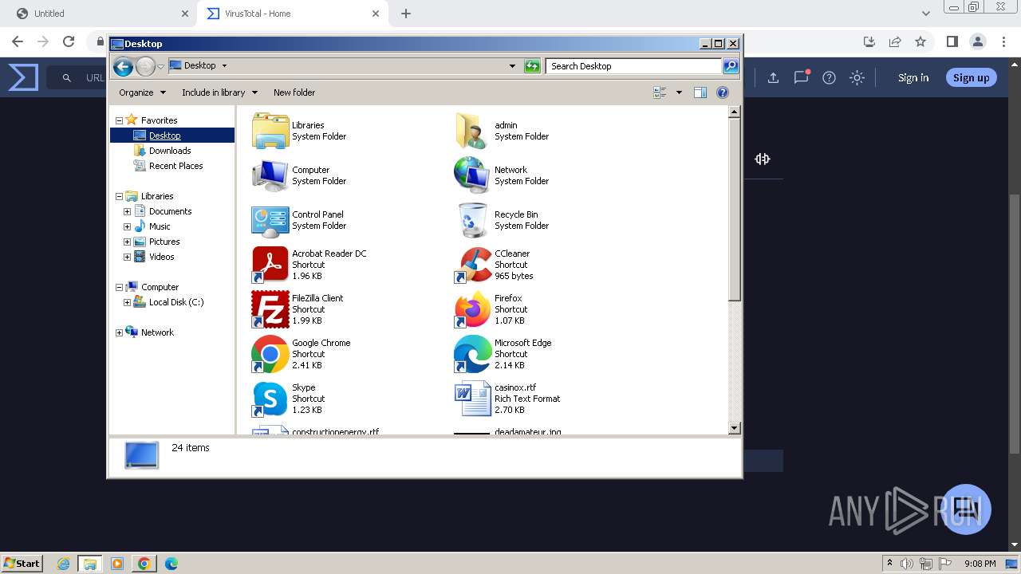Show the preview pane icon
Screen dimensions: 1021x574
pyautogui.click(x=700, y=92)
